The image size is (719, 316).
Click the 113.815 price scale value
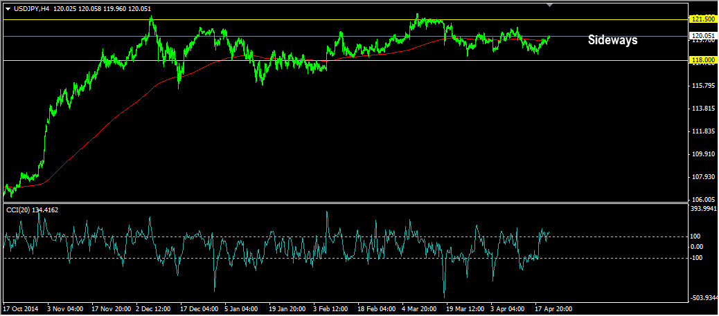click(702, 109)
